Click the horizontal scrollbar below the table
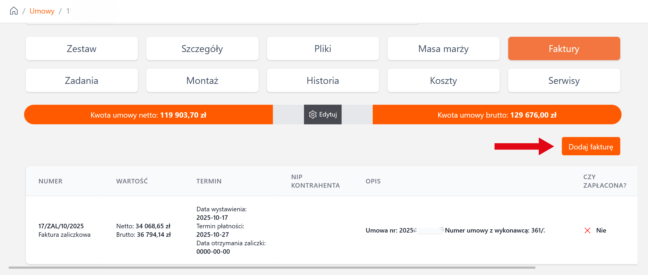 coord(272,268)
